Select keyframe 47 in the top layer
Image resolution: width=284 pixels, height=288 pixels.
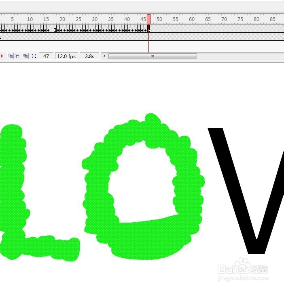[148, 29]
